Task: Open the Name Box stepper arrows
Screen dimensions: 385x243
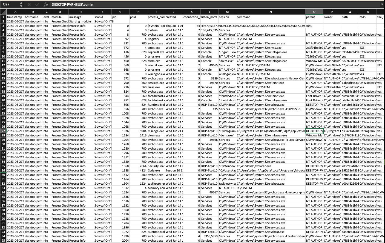Action: click(x=21, y=4)
